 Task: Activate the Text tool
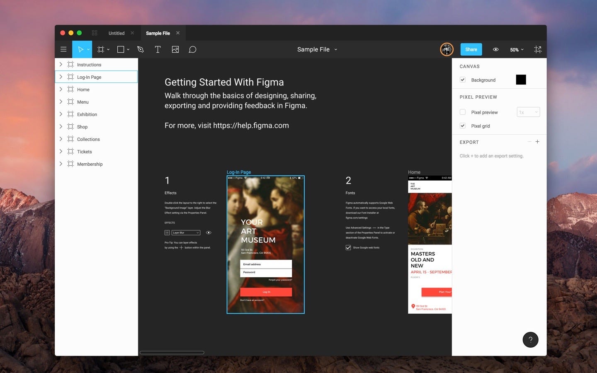click(158, 49)
